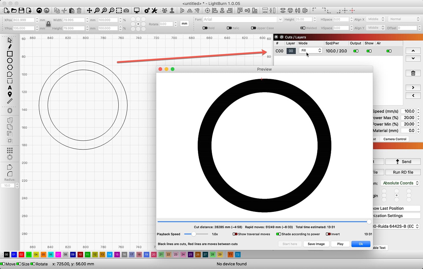Disable Output for layer C00
Screen dimensions: 423x269
click(x=356, y=51)
